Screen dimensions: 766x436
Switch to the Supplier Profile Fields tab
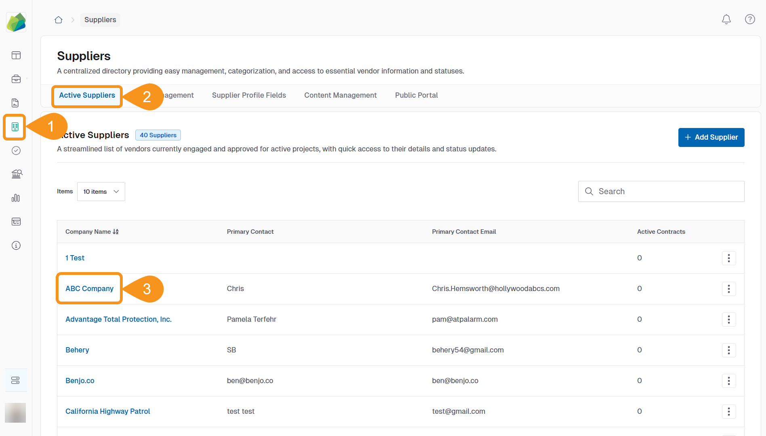click(249, 95)
